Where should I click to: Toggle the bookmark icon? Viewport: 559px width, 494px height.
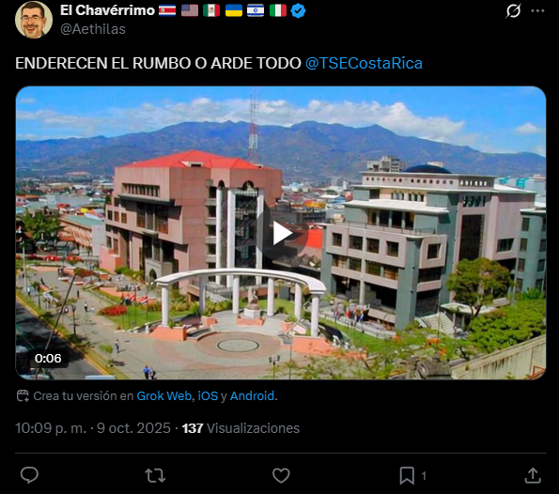point(407,475)
